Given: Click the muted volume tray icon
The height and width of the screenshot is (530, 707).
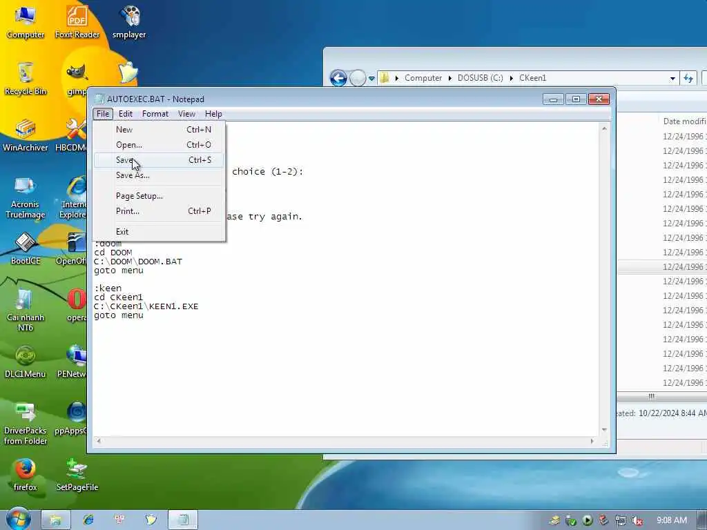Looking at the screenshot, I should click(x=637, y=520).
